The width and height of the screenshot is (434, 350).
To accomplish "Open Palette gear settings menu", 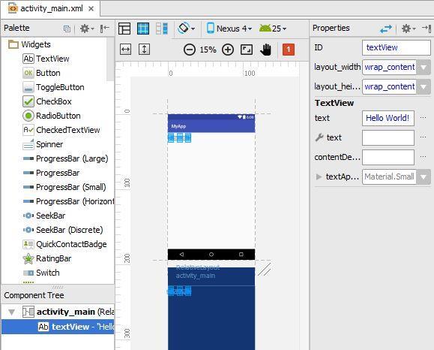I will (x=87, y=29).
